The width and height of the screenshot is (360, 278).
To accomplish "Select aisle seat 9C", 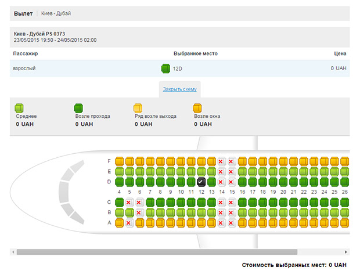I will [170, 202].
